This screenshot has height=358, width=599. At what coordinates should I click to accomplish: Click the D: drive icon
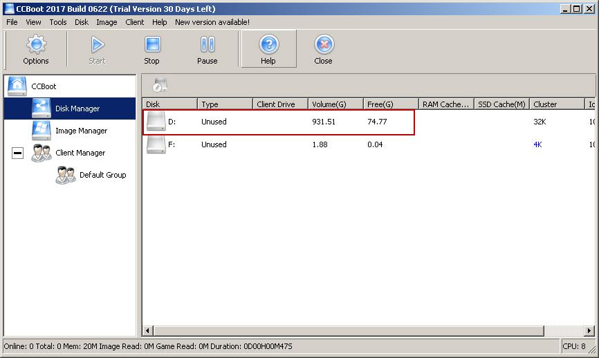(x=156, y=122)
